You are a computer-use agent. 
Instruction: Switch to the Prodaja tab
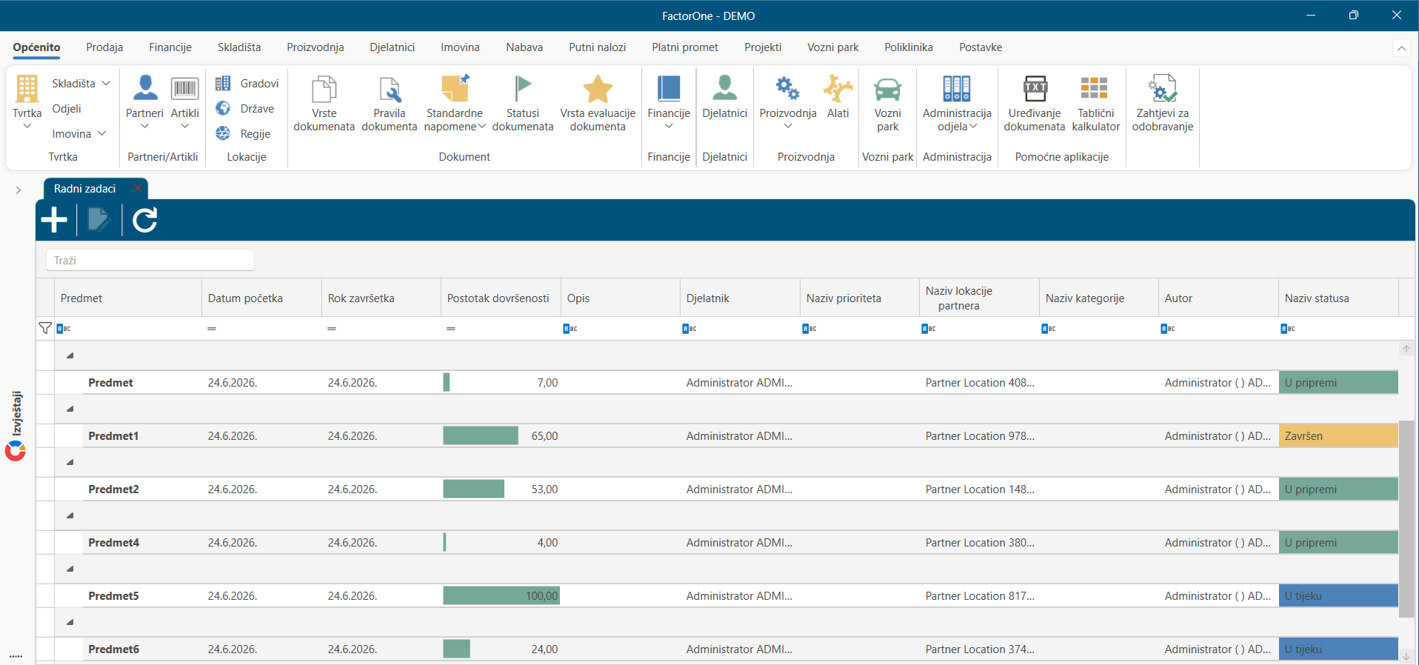(x=104, y=47)
